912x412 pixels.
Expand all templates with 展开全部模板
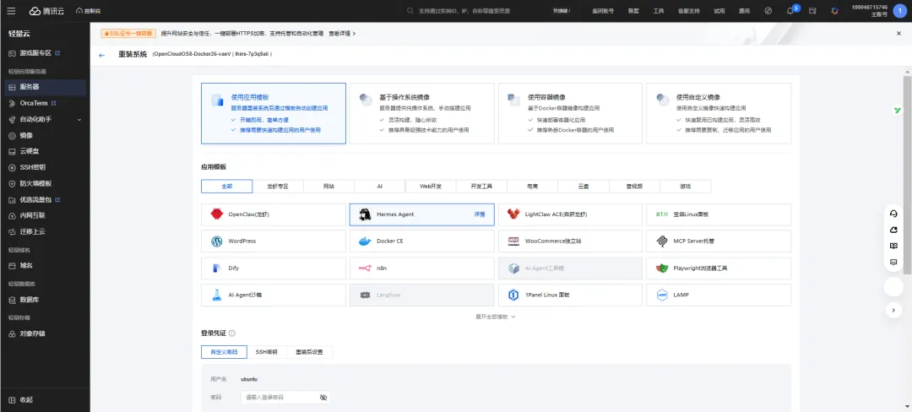point(496,317)
